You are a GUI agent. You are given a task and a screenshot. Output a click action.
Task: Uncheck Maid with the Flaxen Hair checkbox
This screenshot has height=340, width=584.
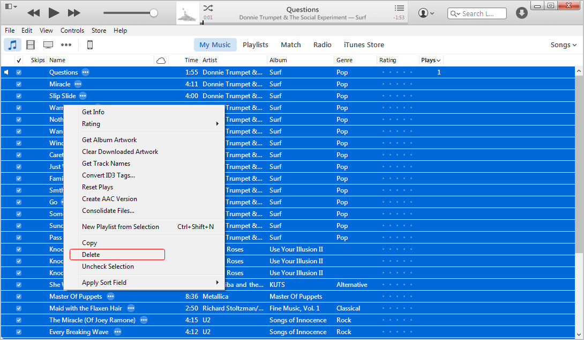coord(19,308)
